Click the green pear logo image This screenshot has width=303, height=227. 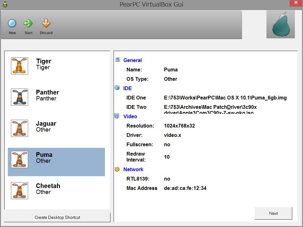tap(281, 24)
